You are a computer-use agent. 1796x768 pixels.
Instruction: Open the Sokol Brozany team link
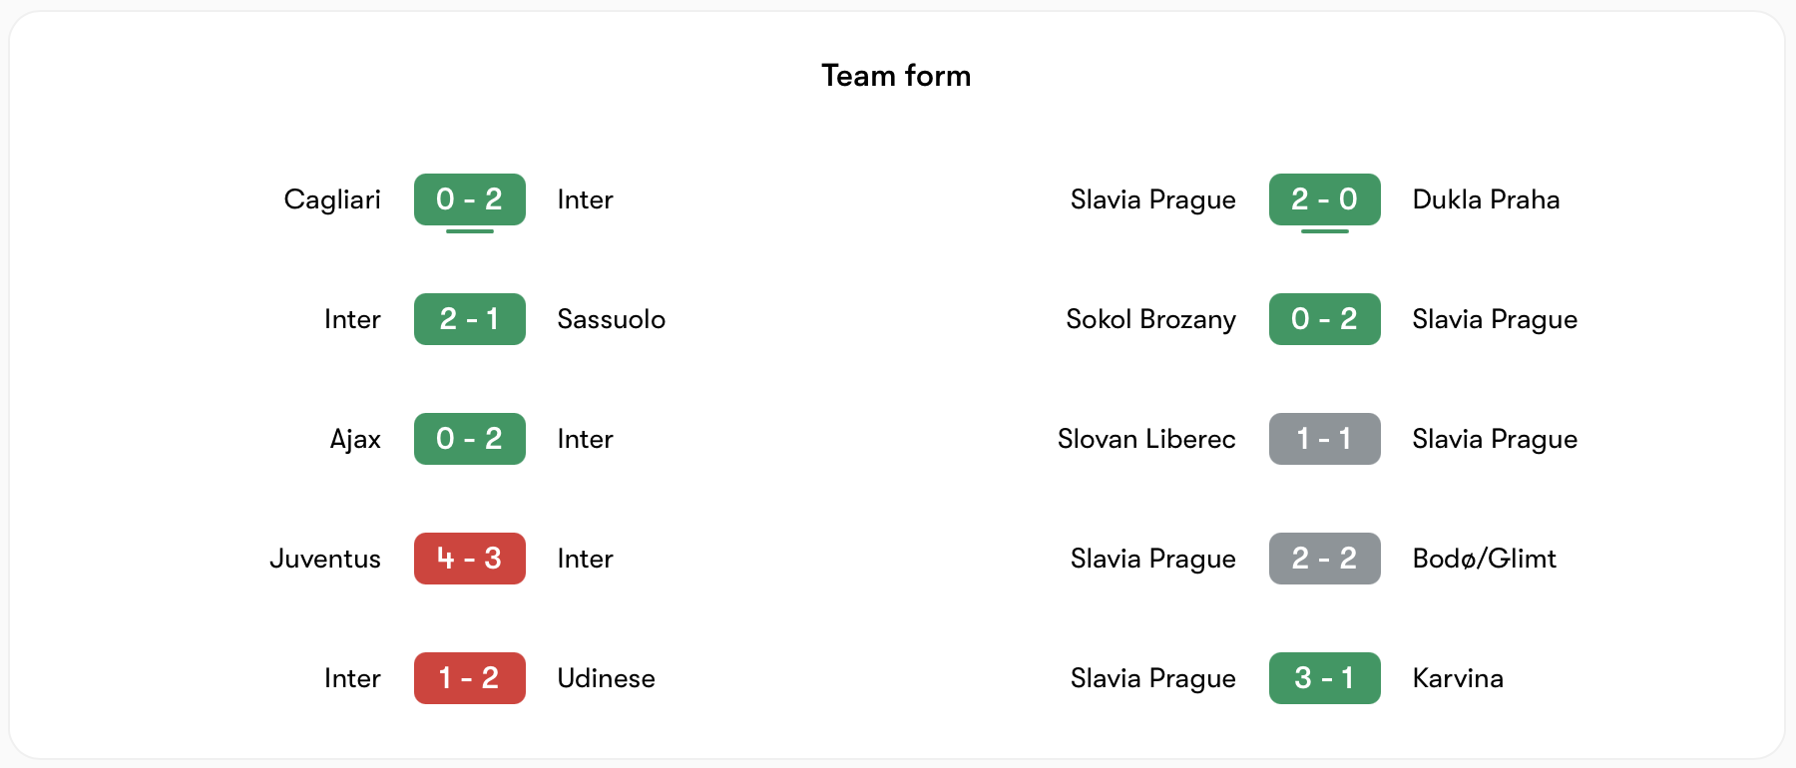1150,319
